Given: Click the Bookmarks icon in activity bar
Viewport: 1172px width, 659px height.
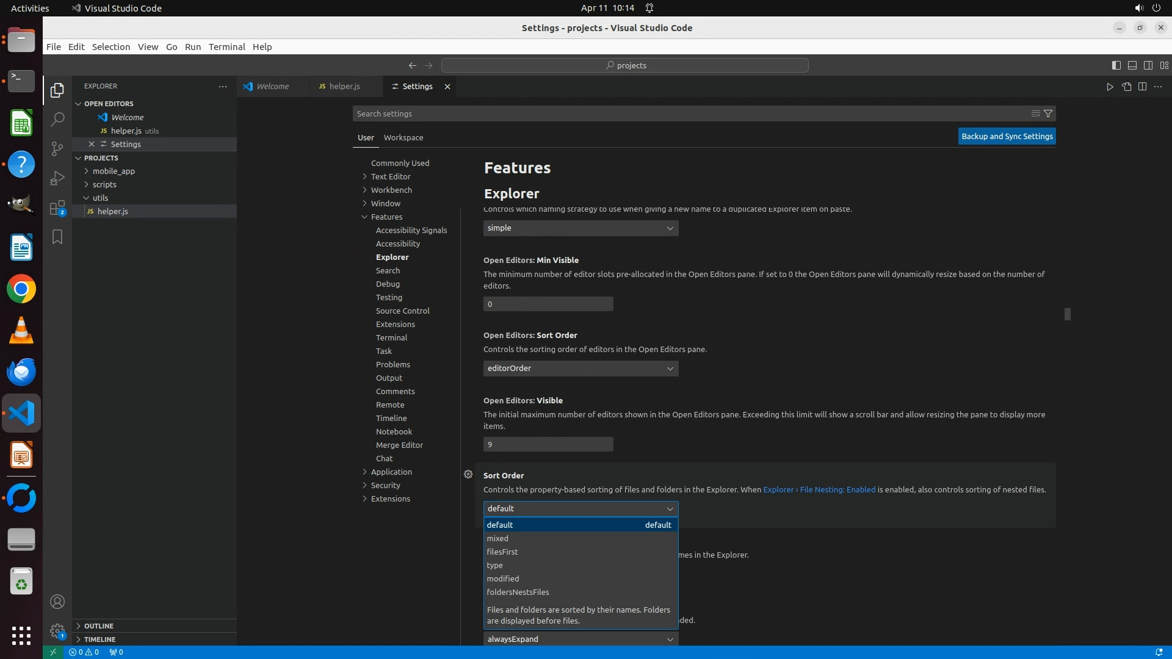Looking at the screenshot, I should pyautogui.click(x=57, y=237).
